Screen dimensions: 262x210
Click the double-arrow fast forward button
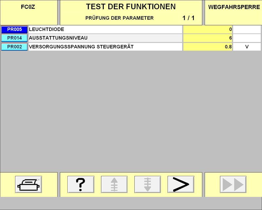coord(233,184)
